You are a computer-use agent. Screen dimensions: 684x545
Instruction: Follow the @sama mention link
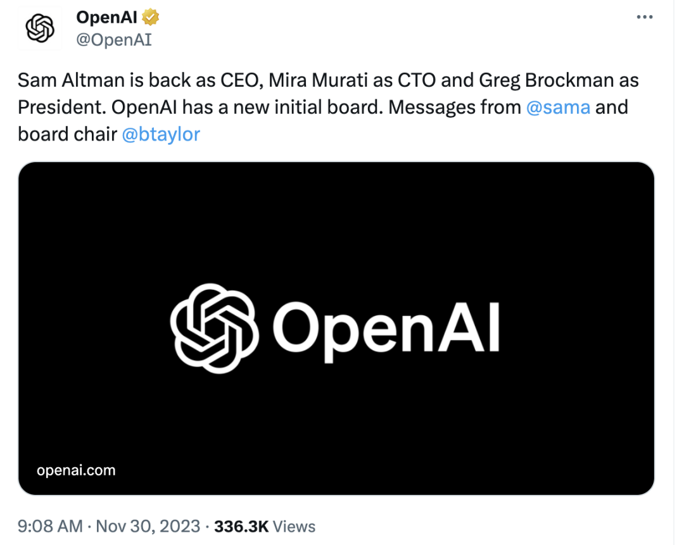[x=558, y=107]
